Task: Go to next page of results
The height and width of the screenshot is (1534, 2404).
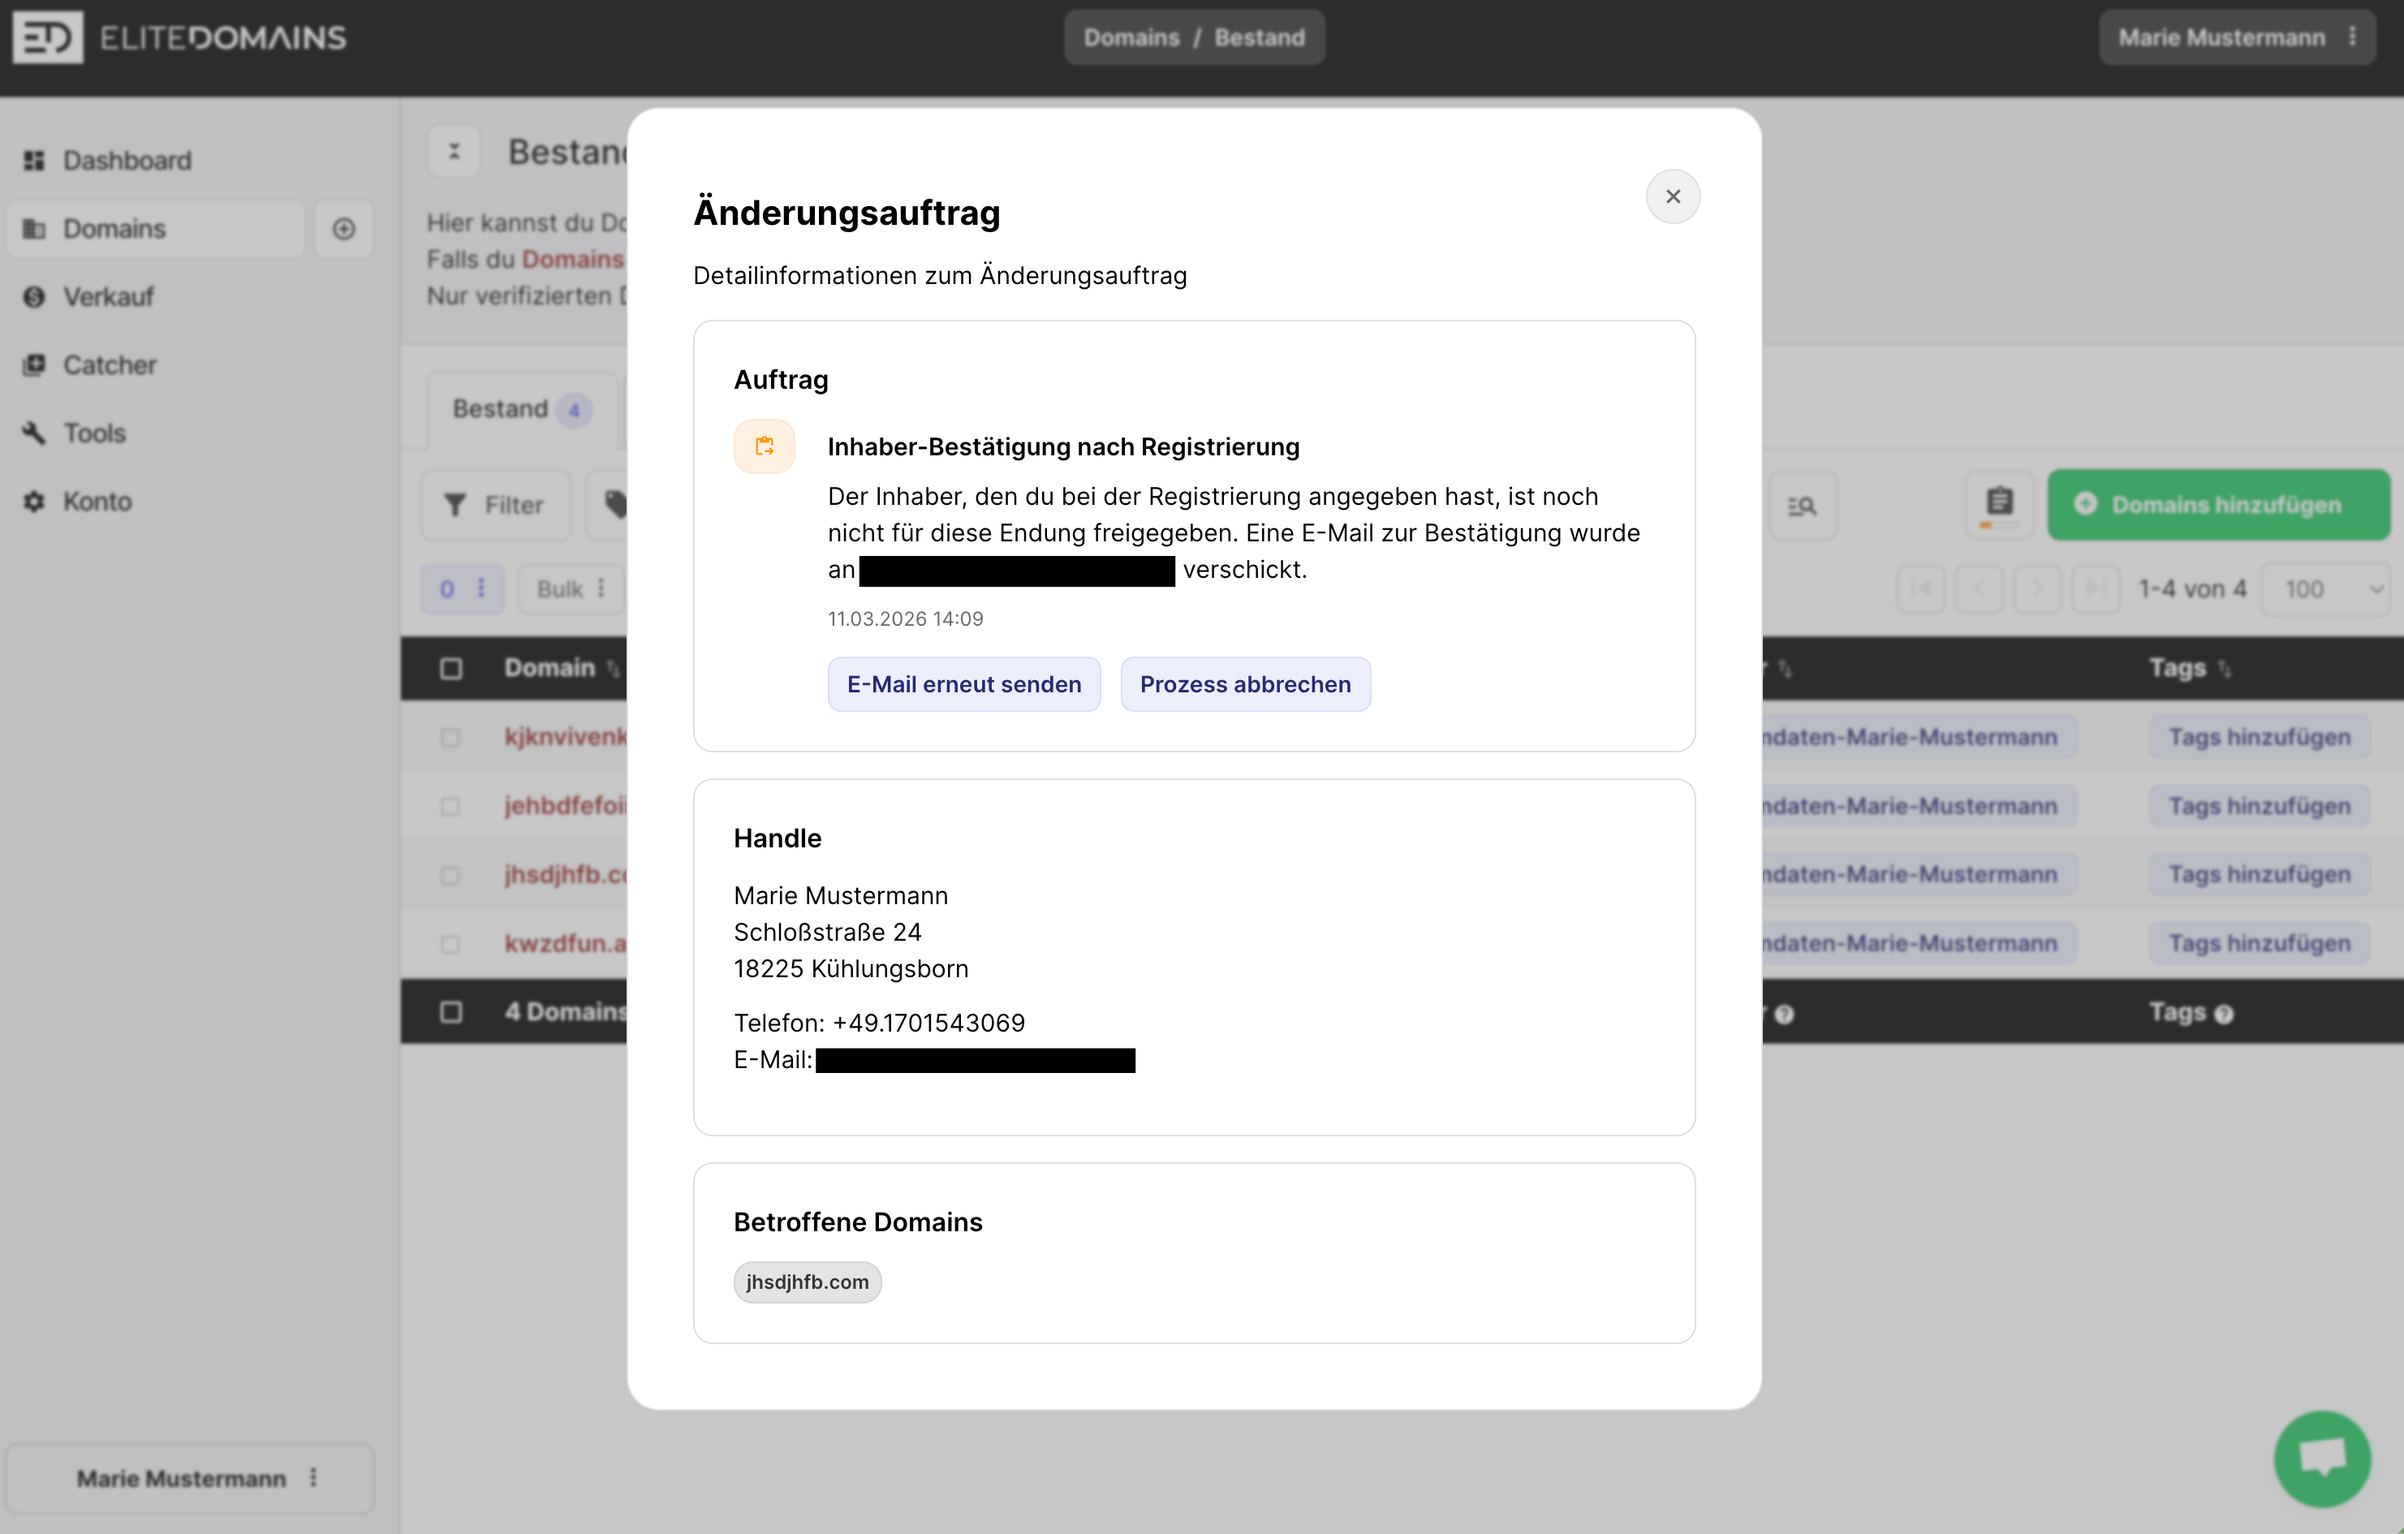Action: [2038, 589]
